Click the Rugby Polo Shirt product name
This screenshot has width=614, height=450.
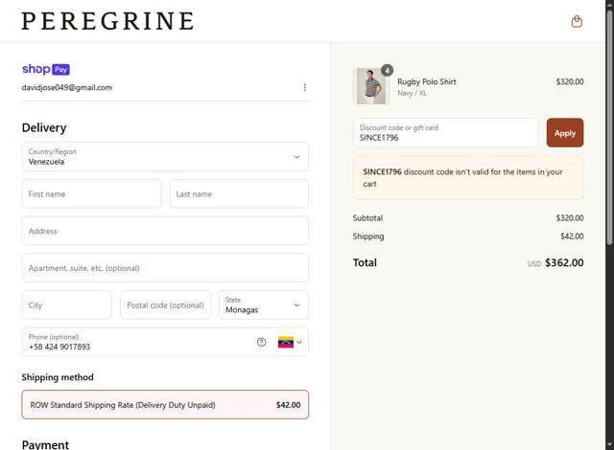[x=426, y=81]
